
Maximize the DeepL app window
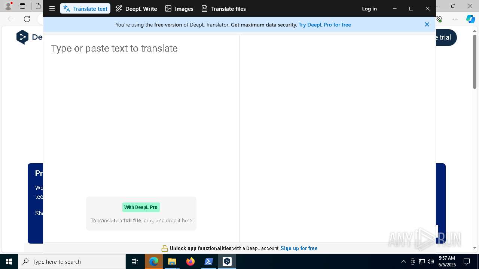coord(411,9)
